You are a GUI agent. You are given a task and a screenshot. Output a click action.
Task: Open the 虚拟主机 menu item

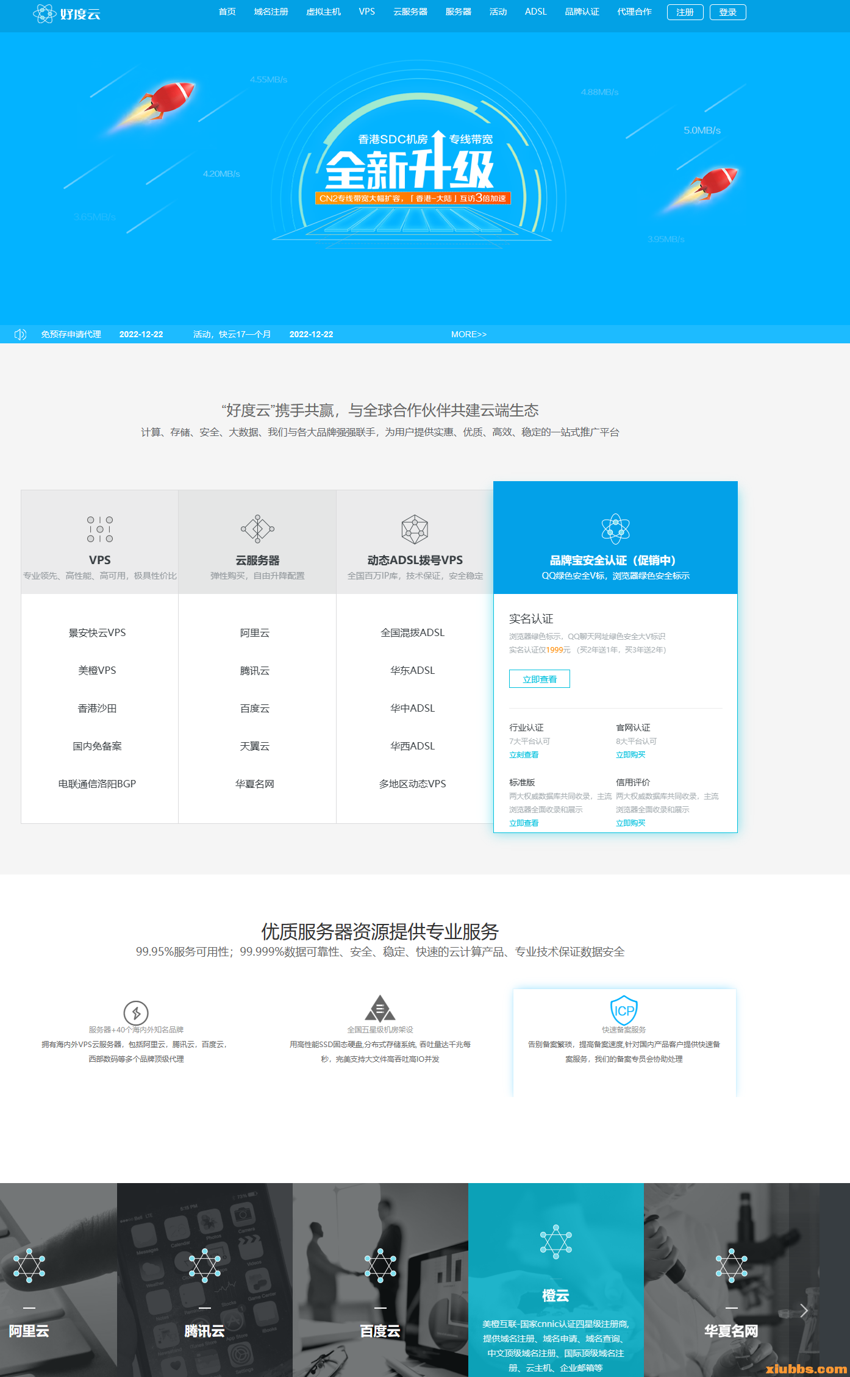coord(323,12)
